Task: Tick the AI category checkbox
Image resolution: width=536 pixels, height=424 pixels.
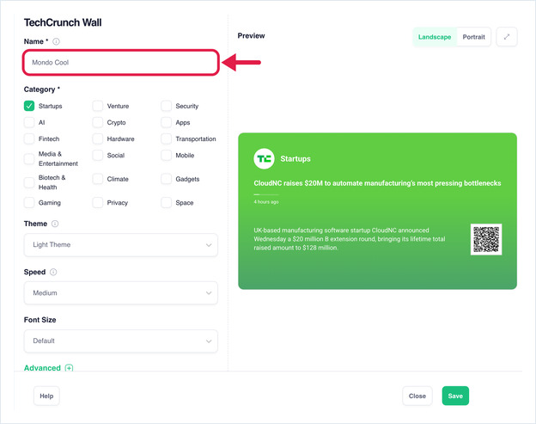Action: point(29,122)
